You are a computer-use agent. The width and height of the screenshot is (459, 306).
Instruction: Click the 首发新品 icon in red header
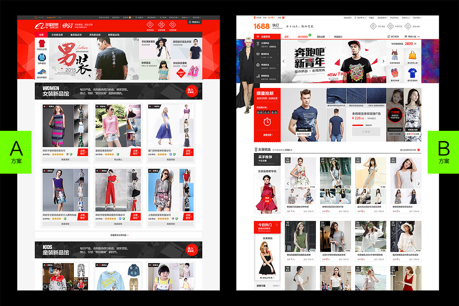(x=150, y=25)
